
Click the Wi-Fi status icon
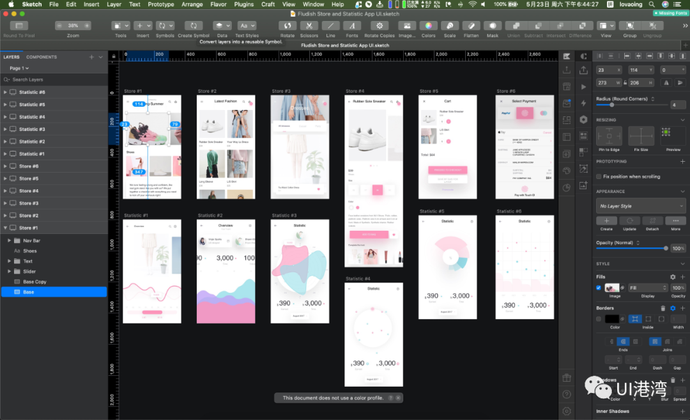coord(472,4)
